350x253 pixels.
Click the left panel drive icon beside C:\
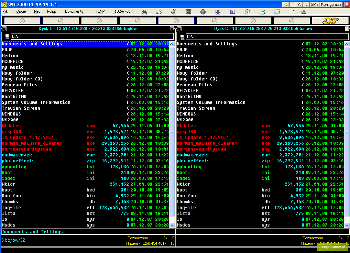[7, 36]
